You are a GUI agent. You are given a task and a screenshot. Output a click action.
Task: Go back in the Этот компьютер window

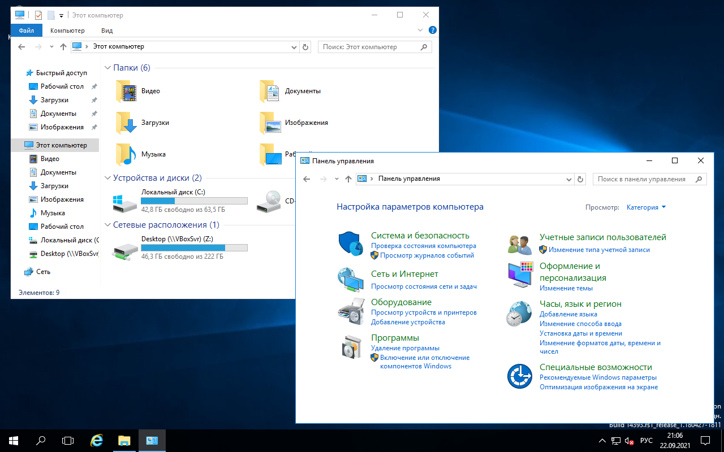tap(21, 47)
